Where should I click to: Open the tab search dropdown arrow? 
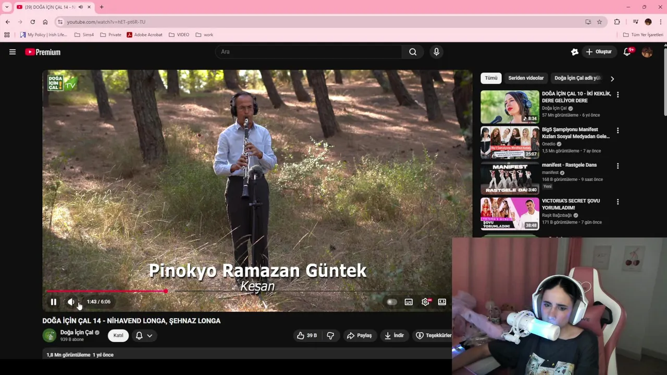[x=7, y=7]
